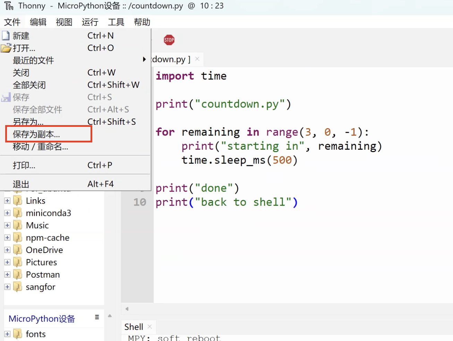Open the 运行 menu in menu bar
Viewport: 453px width, 341px height.
click(90, 22)
